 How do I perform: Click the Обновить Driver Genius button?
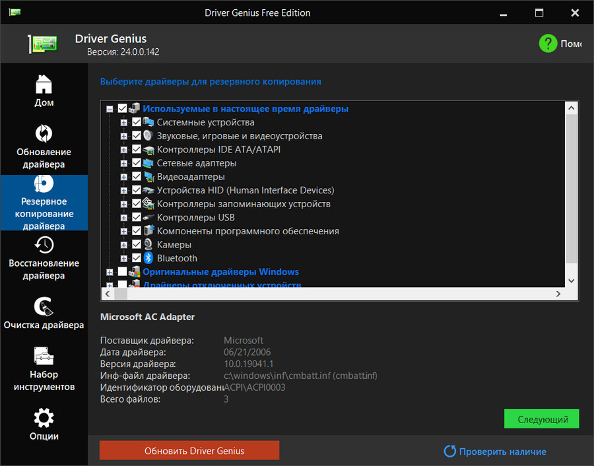click(x=189, y=450)
